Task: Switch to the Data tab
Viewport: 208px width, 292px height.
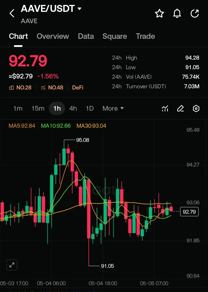Action: (x=86, y=36)
